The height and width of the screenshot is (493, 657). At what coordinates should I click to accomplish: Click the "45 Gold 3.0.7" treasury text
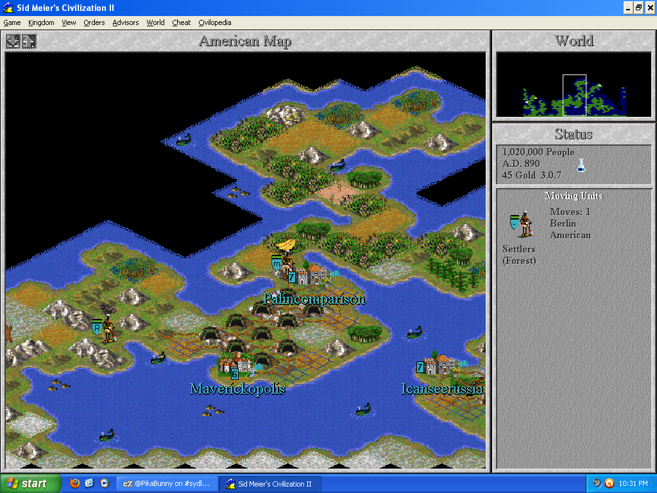tap(532, 175)
